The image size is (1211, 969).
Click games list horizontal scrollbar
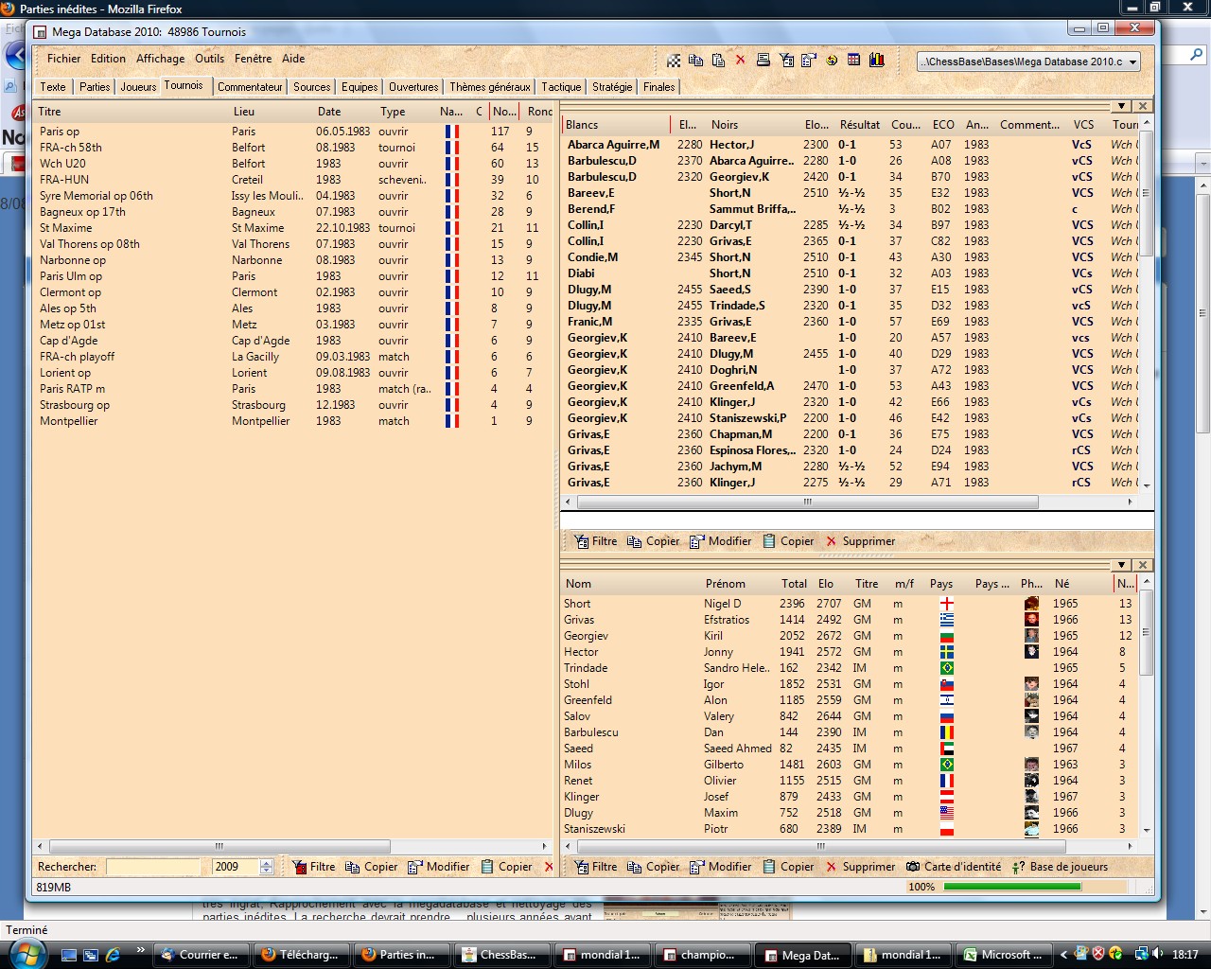click(x=807, y=502)
